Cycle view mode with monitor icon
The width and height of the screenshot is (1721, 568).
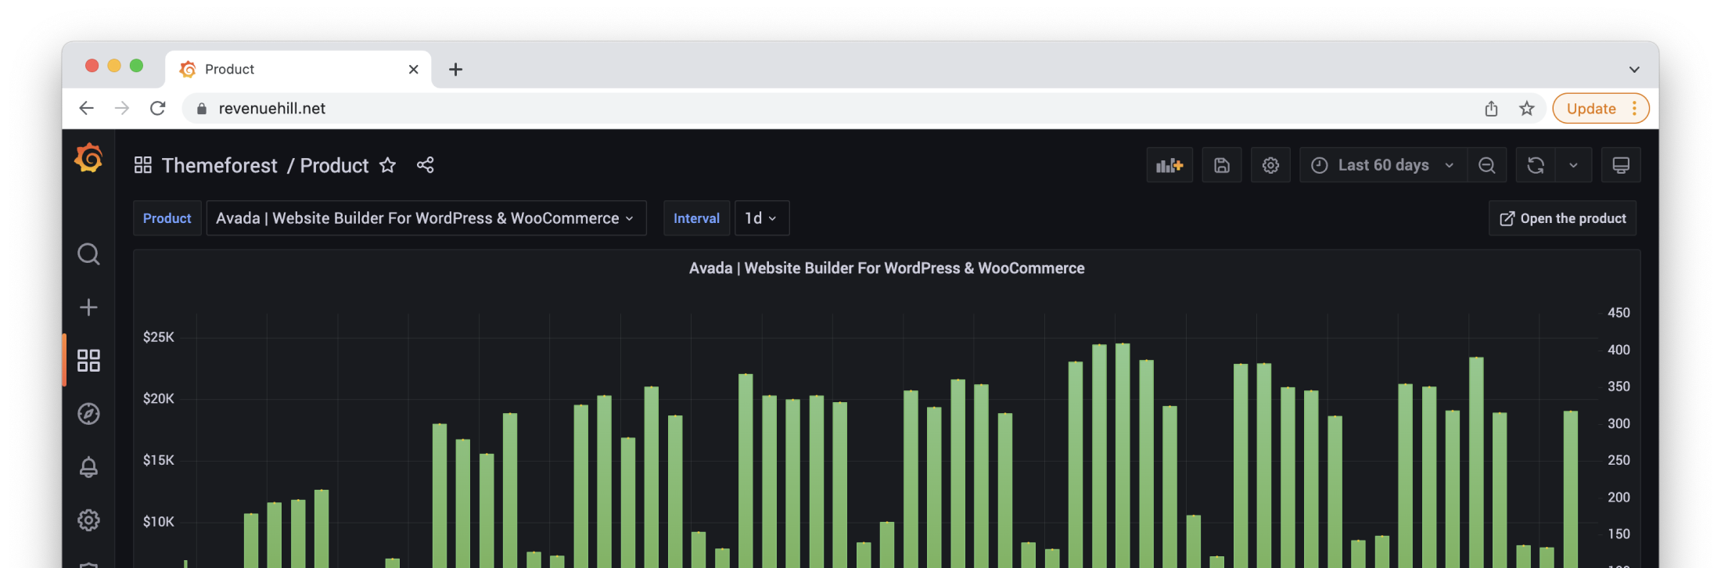tap(1620, 165)
